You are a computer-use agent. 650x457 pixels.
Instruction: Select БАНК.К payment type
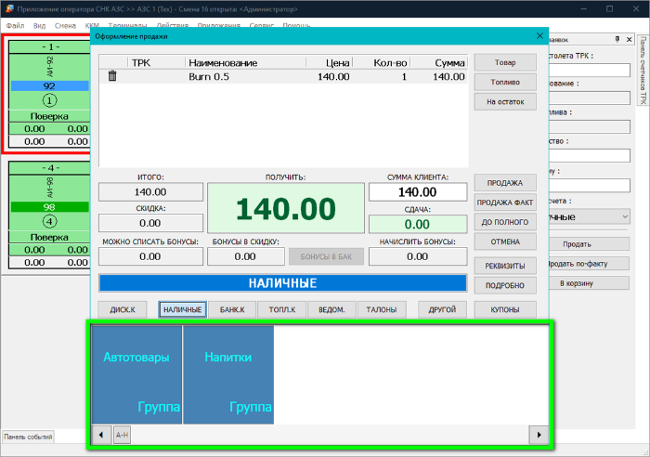pos(232,309)
